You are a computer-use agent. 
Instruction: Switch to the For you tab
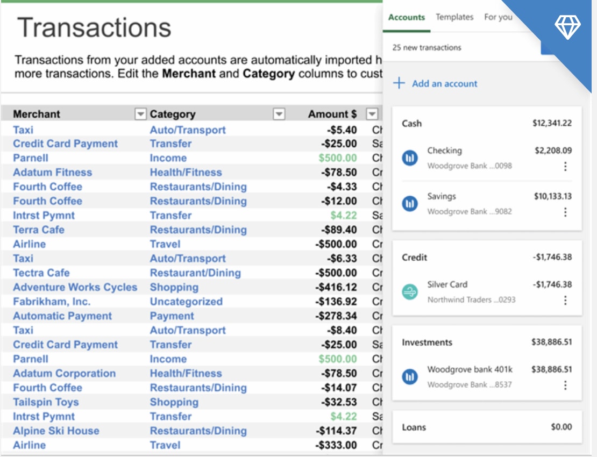click(498, 17)
